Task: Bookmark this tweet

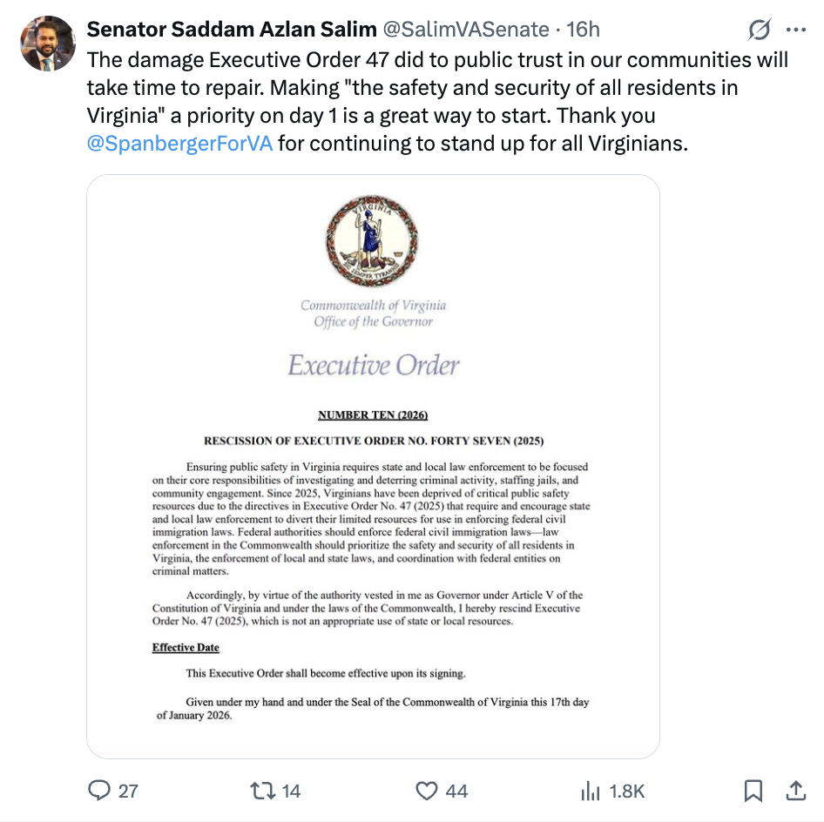Action: (753, 791)
